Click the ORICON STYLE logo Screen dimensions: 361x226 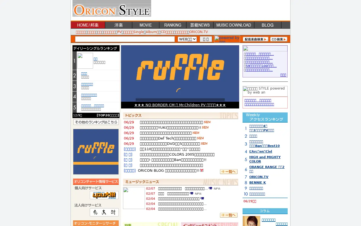point(112,8)
